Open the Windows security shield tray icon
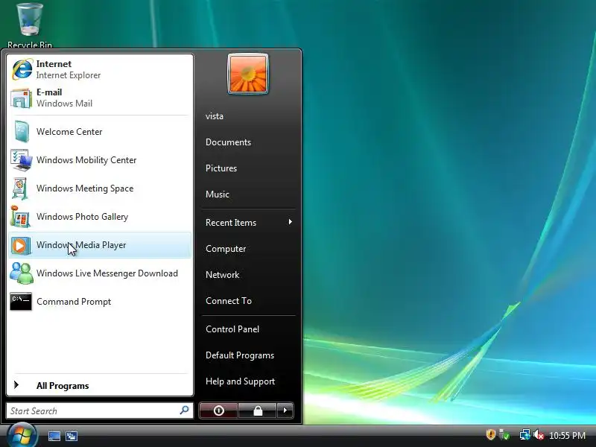This screenshot has width=596, height=447. pyautogui.click(x=491, y=434)
